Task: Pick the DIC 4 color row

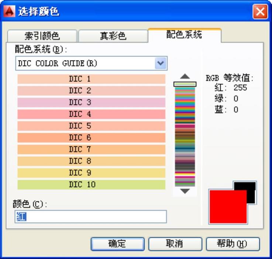Action: 92,114
